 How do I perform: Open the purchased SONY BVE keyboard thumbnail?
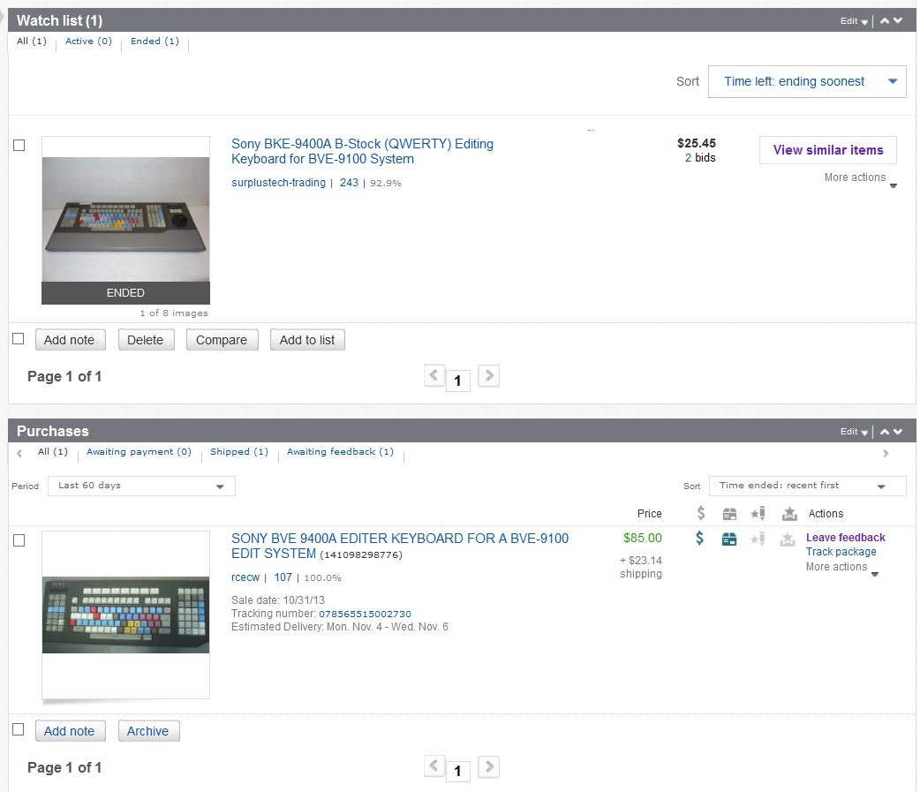tap(125, 615)
